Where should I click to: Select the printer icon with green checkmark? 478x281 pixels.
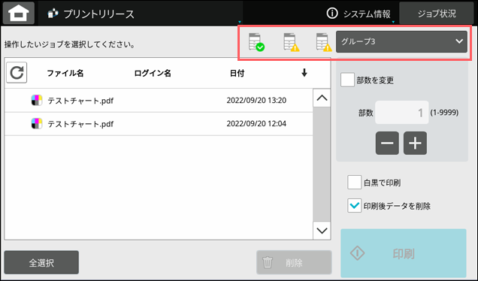256,42
